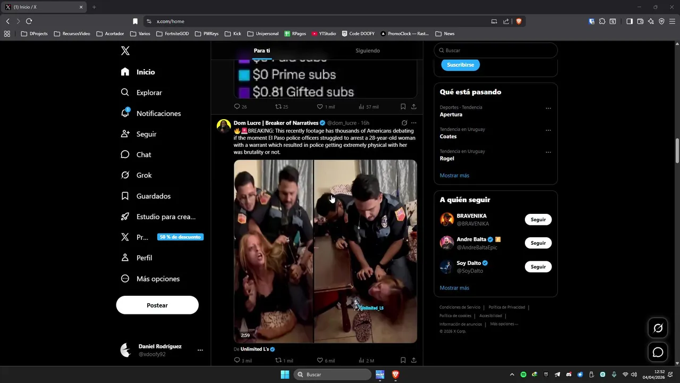The image size is (680, 383).
Task: Open the YTStudio bookmark
Action: tap(324, 34)
